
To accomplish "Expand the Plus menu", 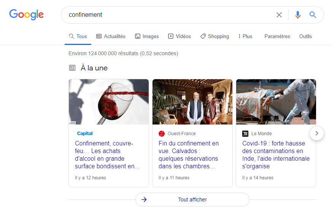I will (245, 36).
